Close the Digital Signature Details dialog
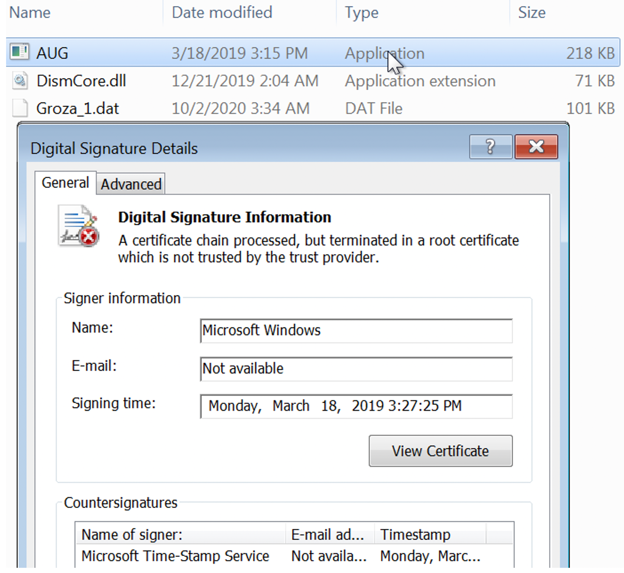624x573 pixels. [536, 147]
